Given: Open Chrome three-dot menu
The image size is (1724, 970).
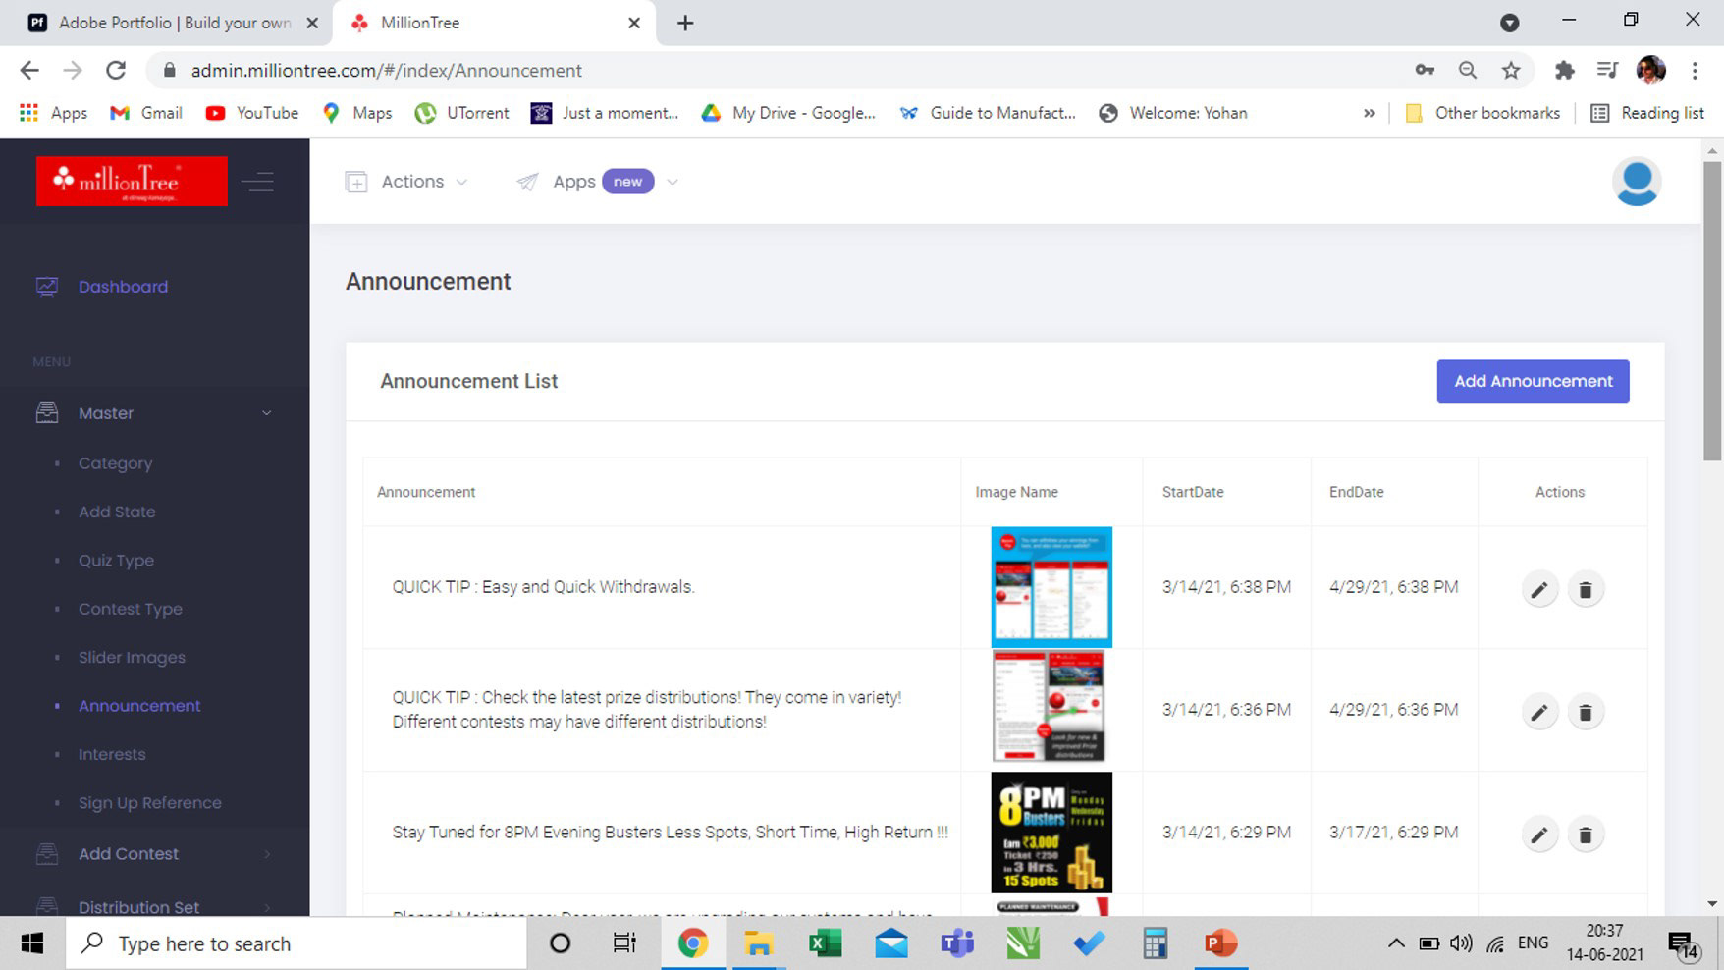Looking at the screenshot, I should point(1695,70).
